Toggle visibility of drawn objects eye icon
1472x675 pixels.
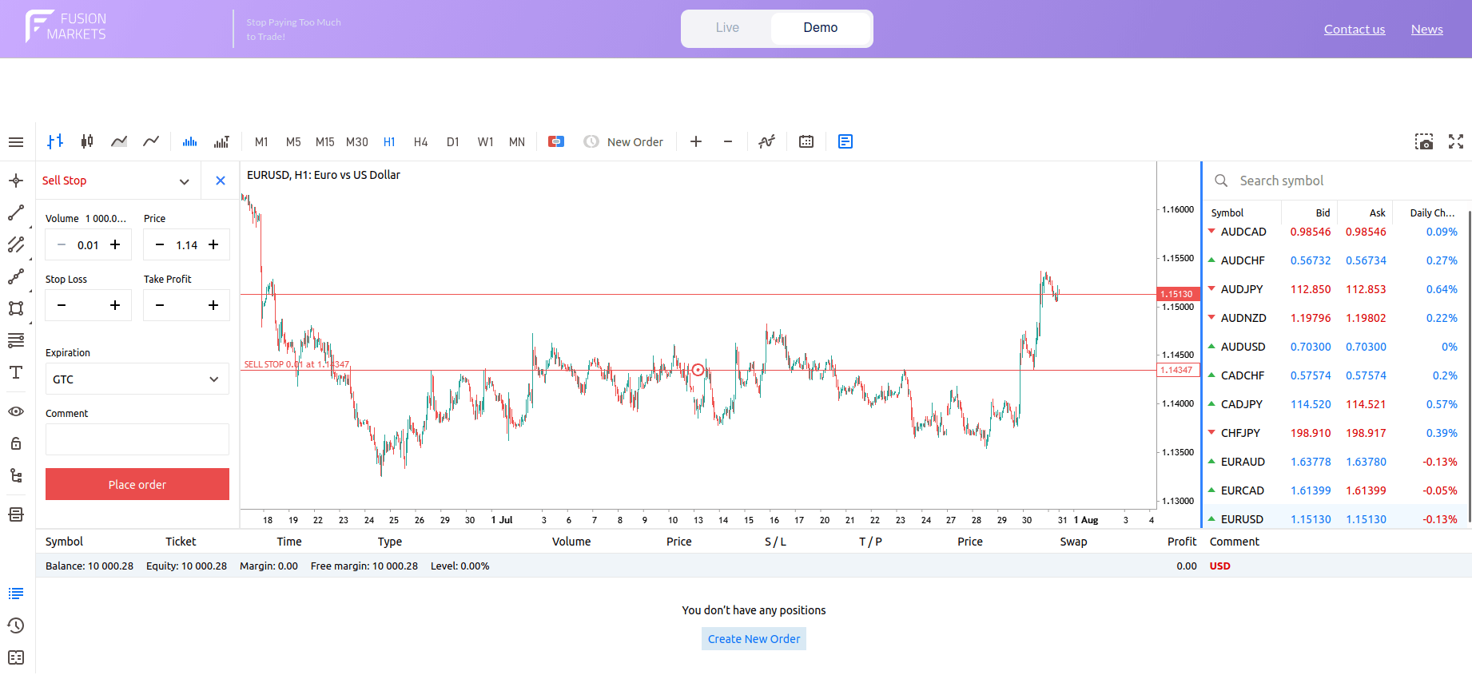pos(16,411)
